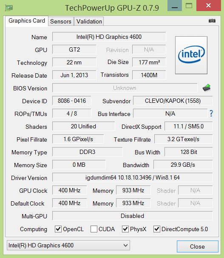Open the graphics card selection dropdown
Viewport: 224px width, 258px height.
coord(68,245)
